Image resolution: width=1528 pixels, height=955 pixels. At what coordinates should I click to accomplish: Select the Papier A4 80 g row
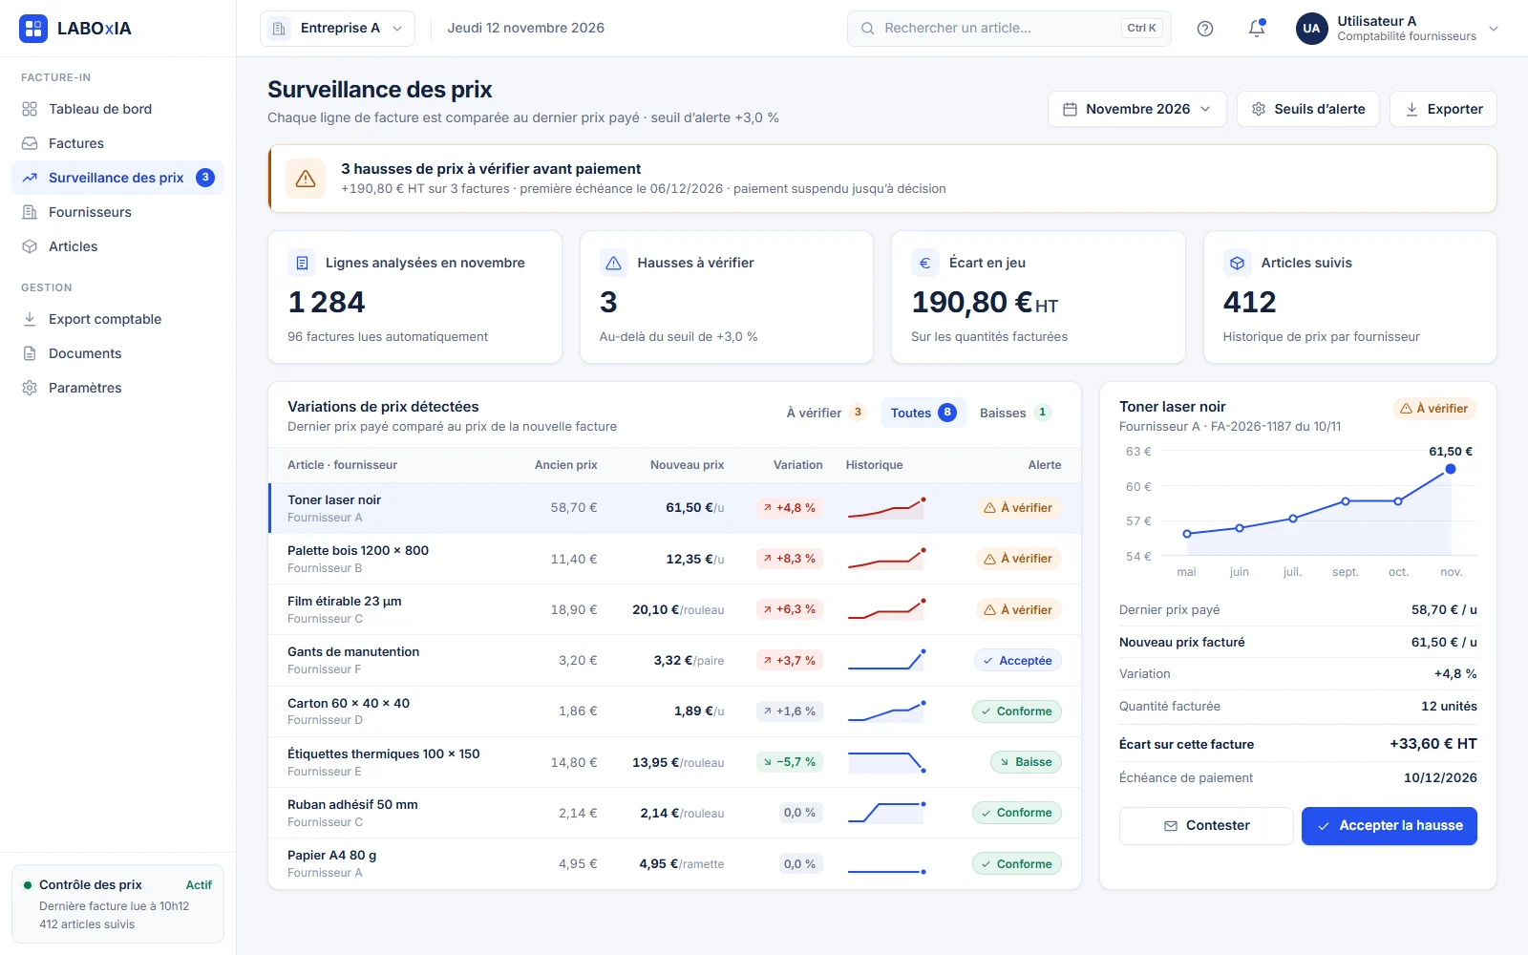[674, 864]
